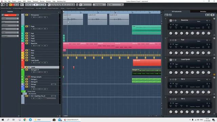217x122 pixels.
Task: Open the Devices menu
Action: click(42, 1)
